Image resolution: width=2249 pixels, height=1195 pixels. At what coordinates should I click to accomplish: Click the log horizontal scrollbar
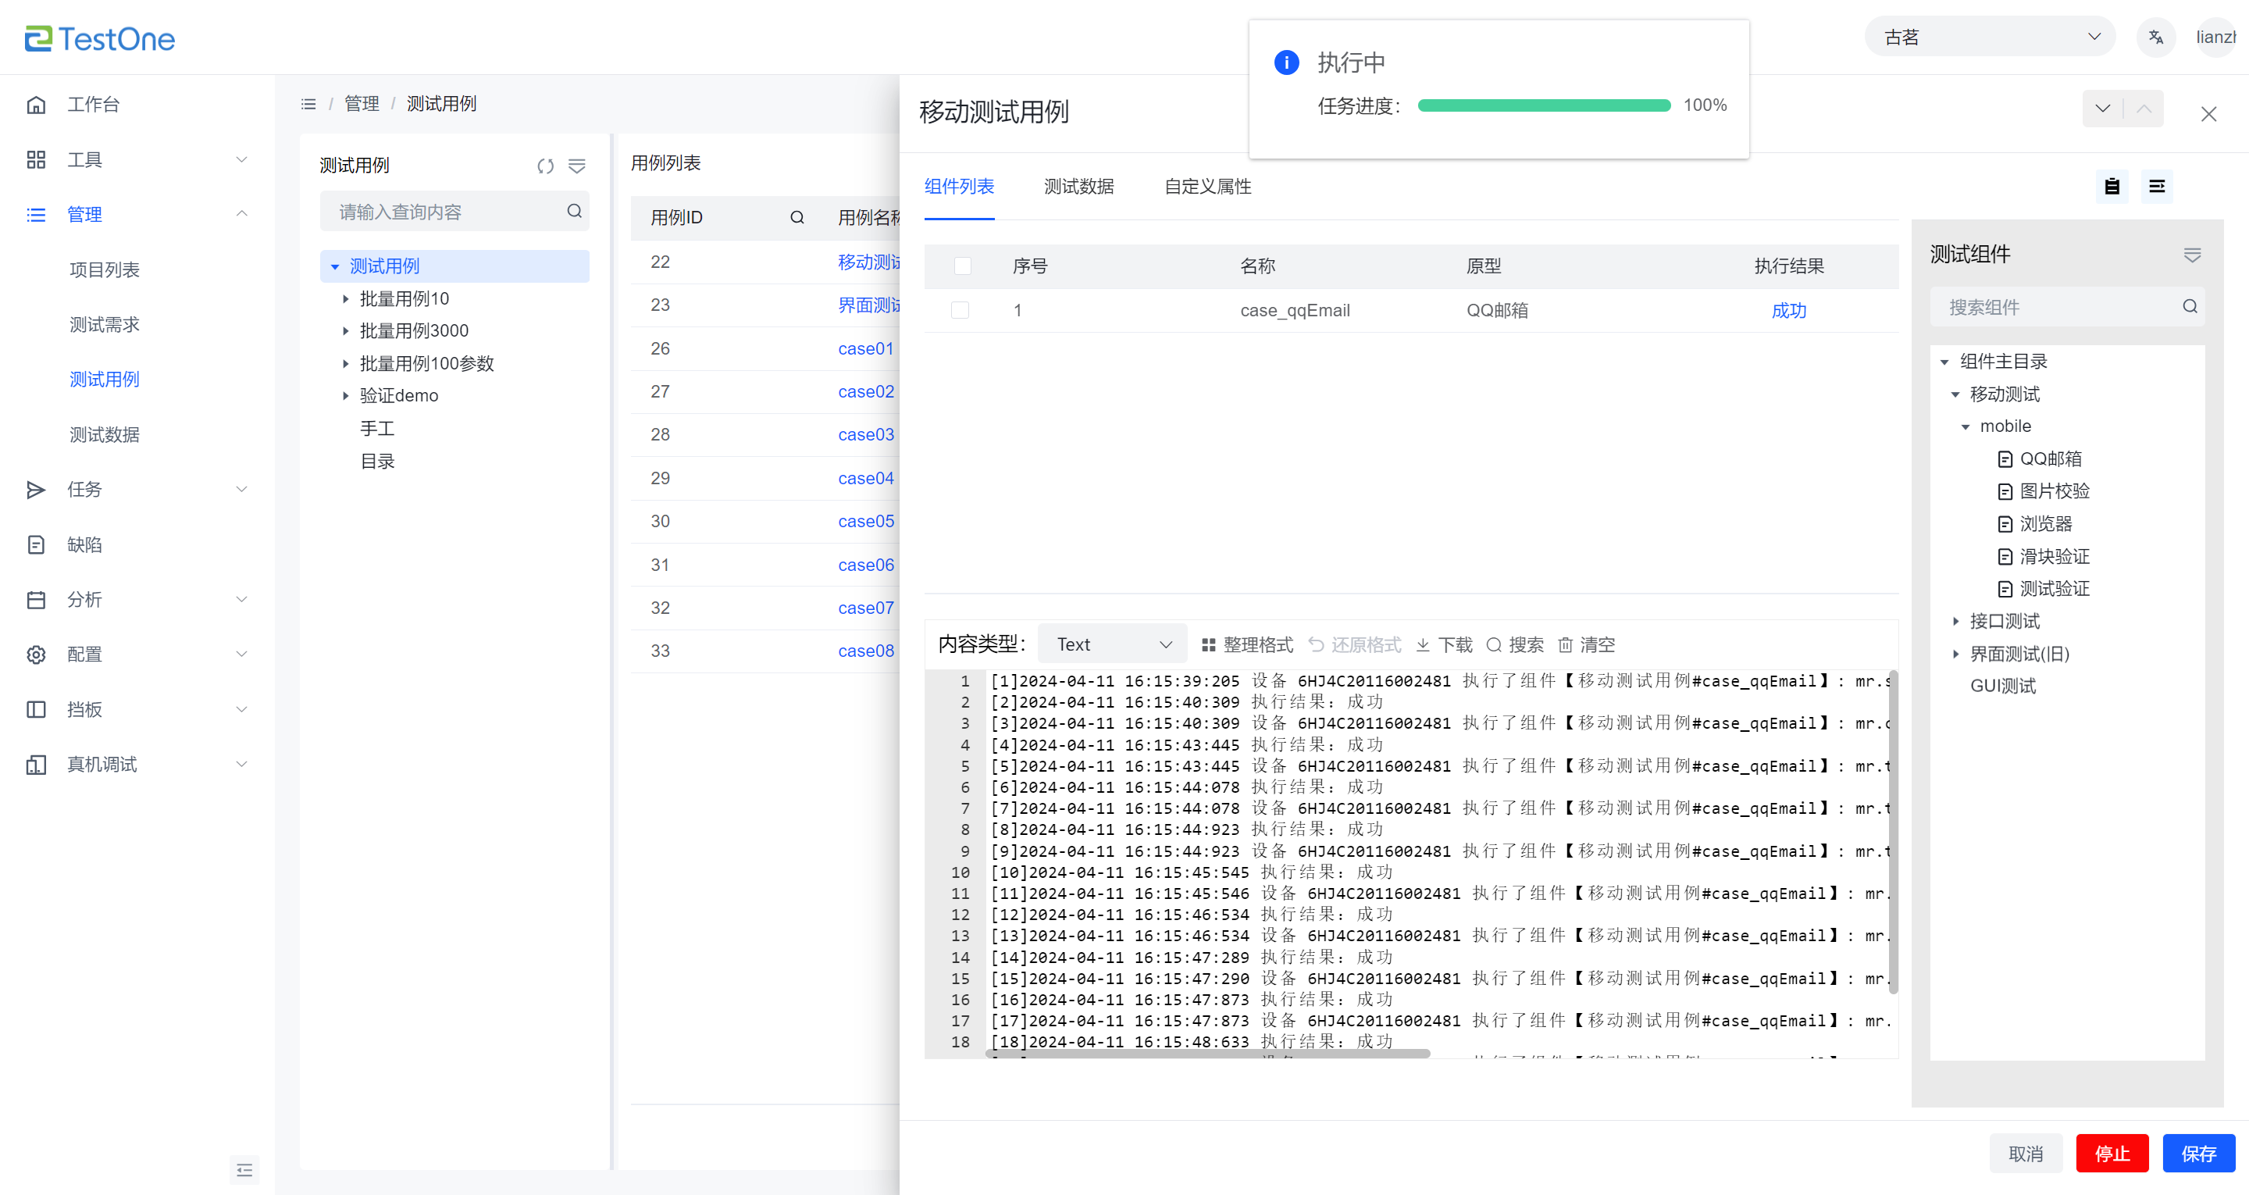tap(1208, 1054)
